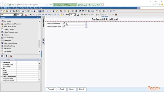Save the report with the disk icon
Image resolution: width=164 pixels, height=92 pixels.
click(x=7, y=11)
